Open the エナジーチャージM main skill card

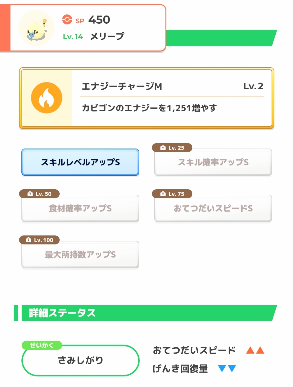click(146, 98)
